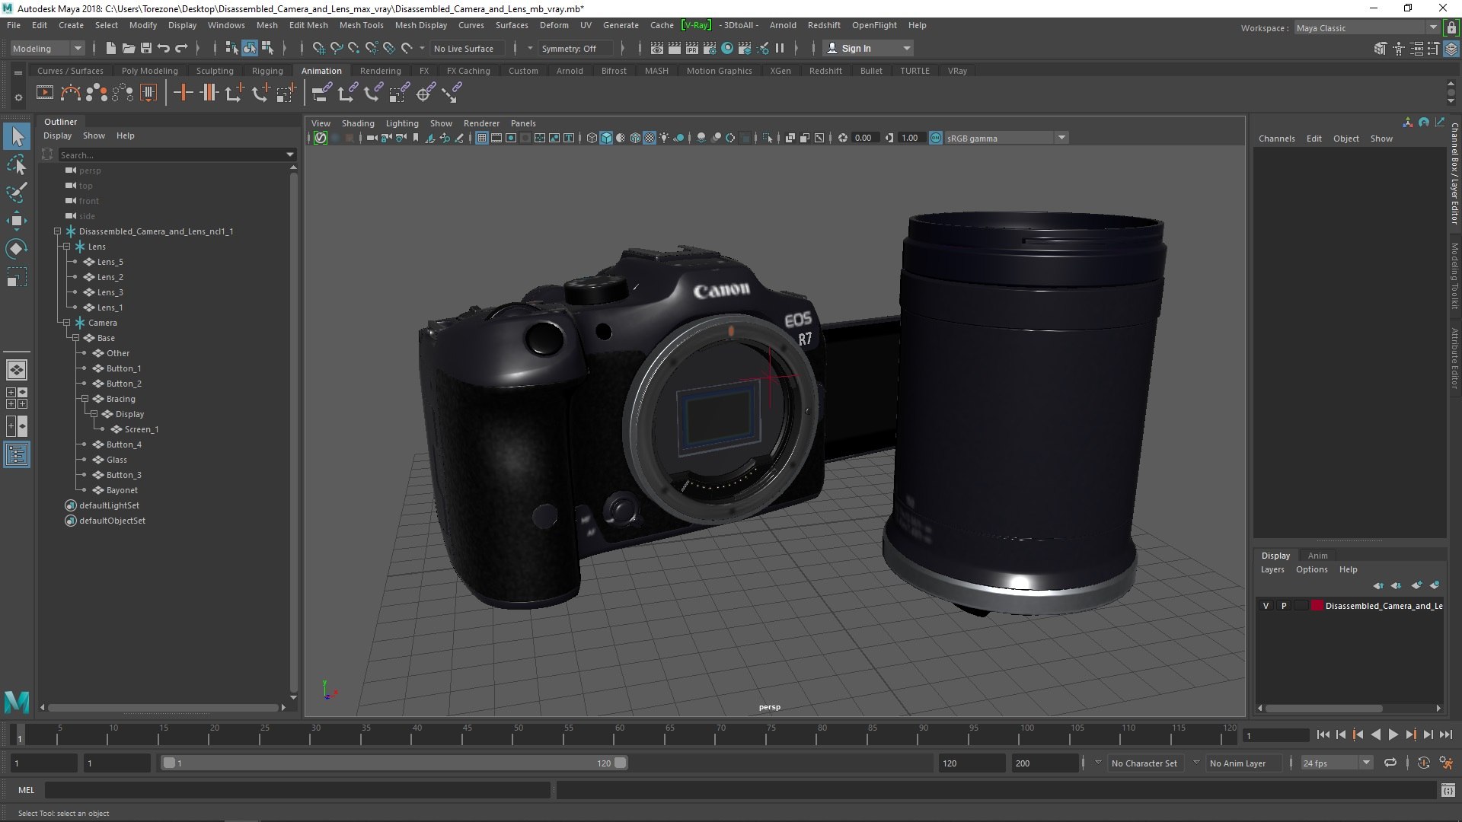
Task: Toggle layer playback P box
Action: pos(1284,606)
